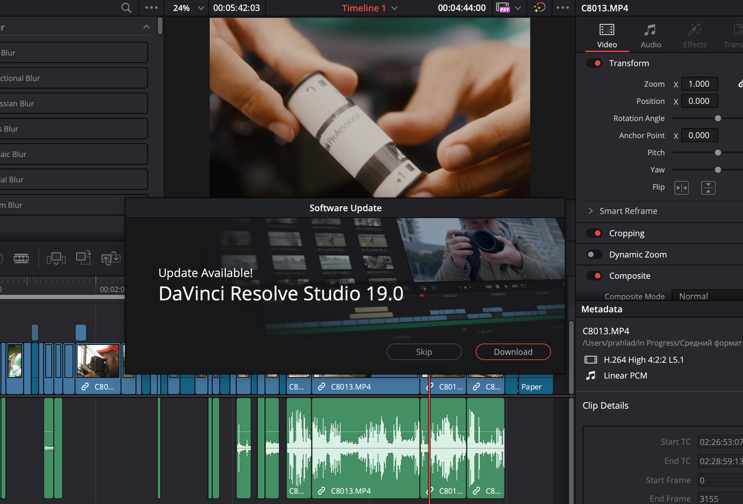Click the color viewer bypass icon above the viewer
Viewport: 743px width, 504px height.
click(539, 8)
